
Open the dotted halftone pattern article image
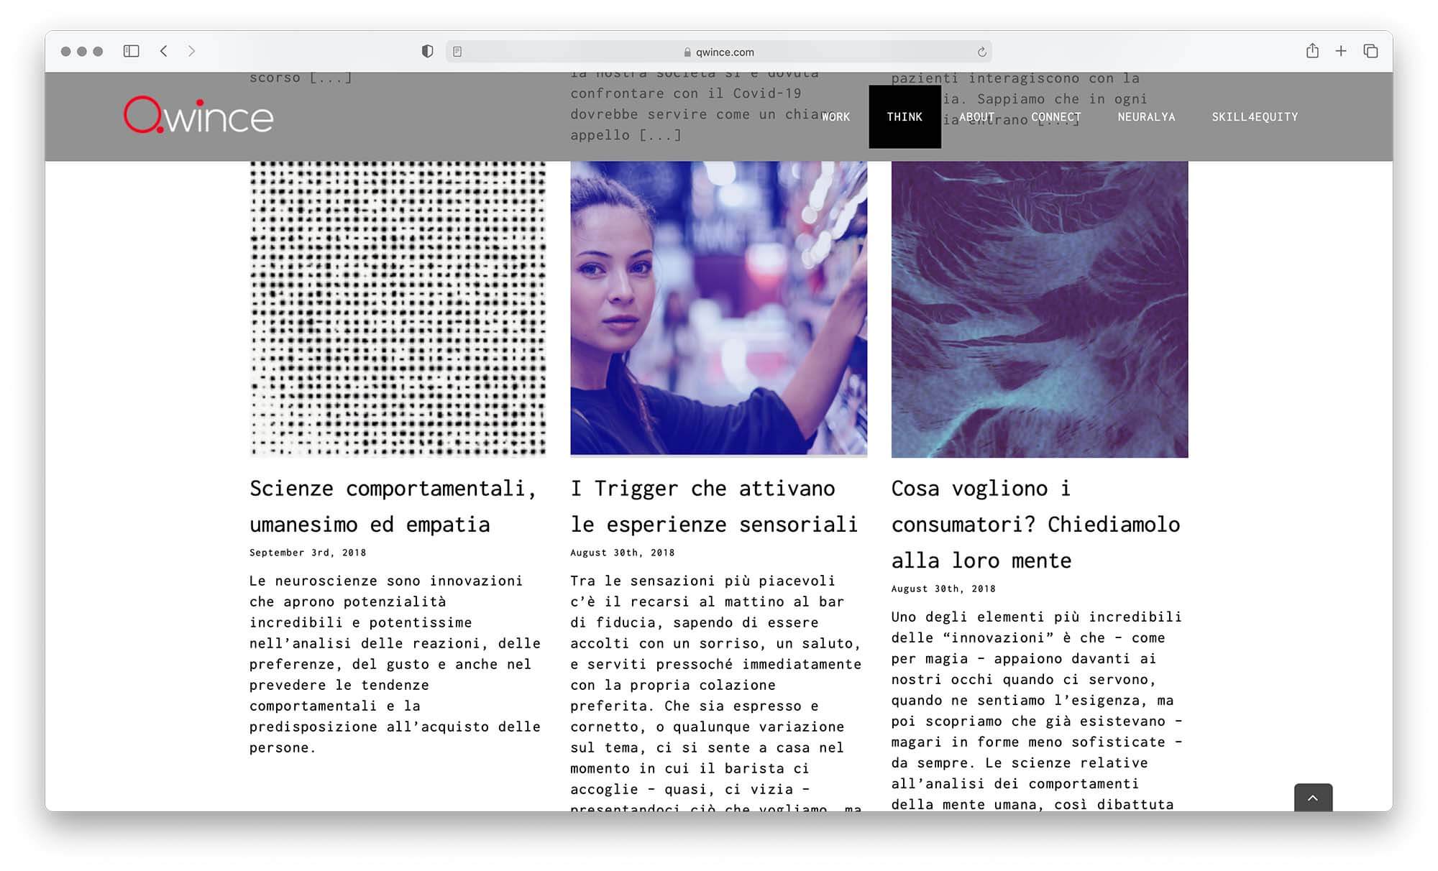pyautogui.click(x=398, y=309)
